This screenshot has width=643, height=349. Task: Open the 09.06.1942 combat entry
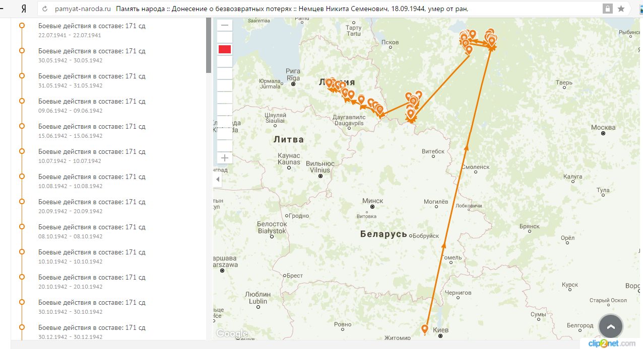(92, 106)
